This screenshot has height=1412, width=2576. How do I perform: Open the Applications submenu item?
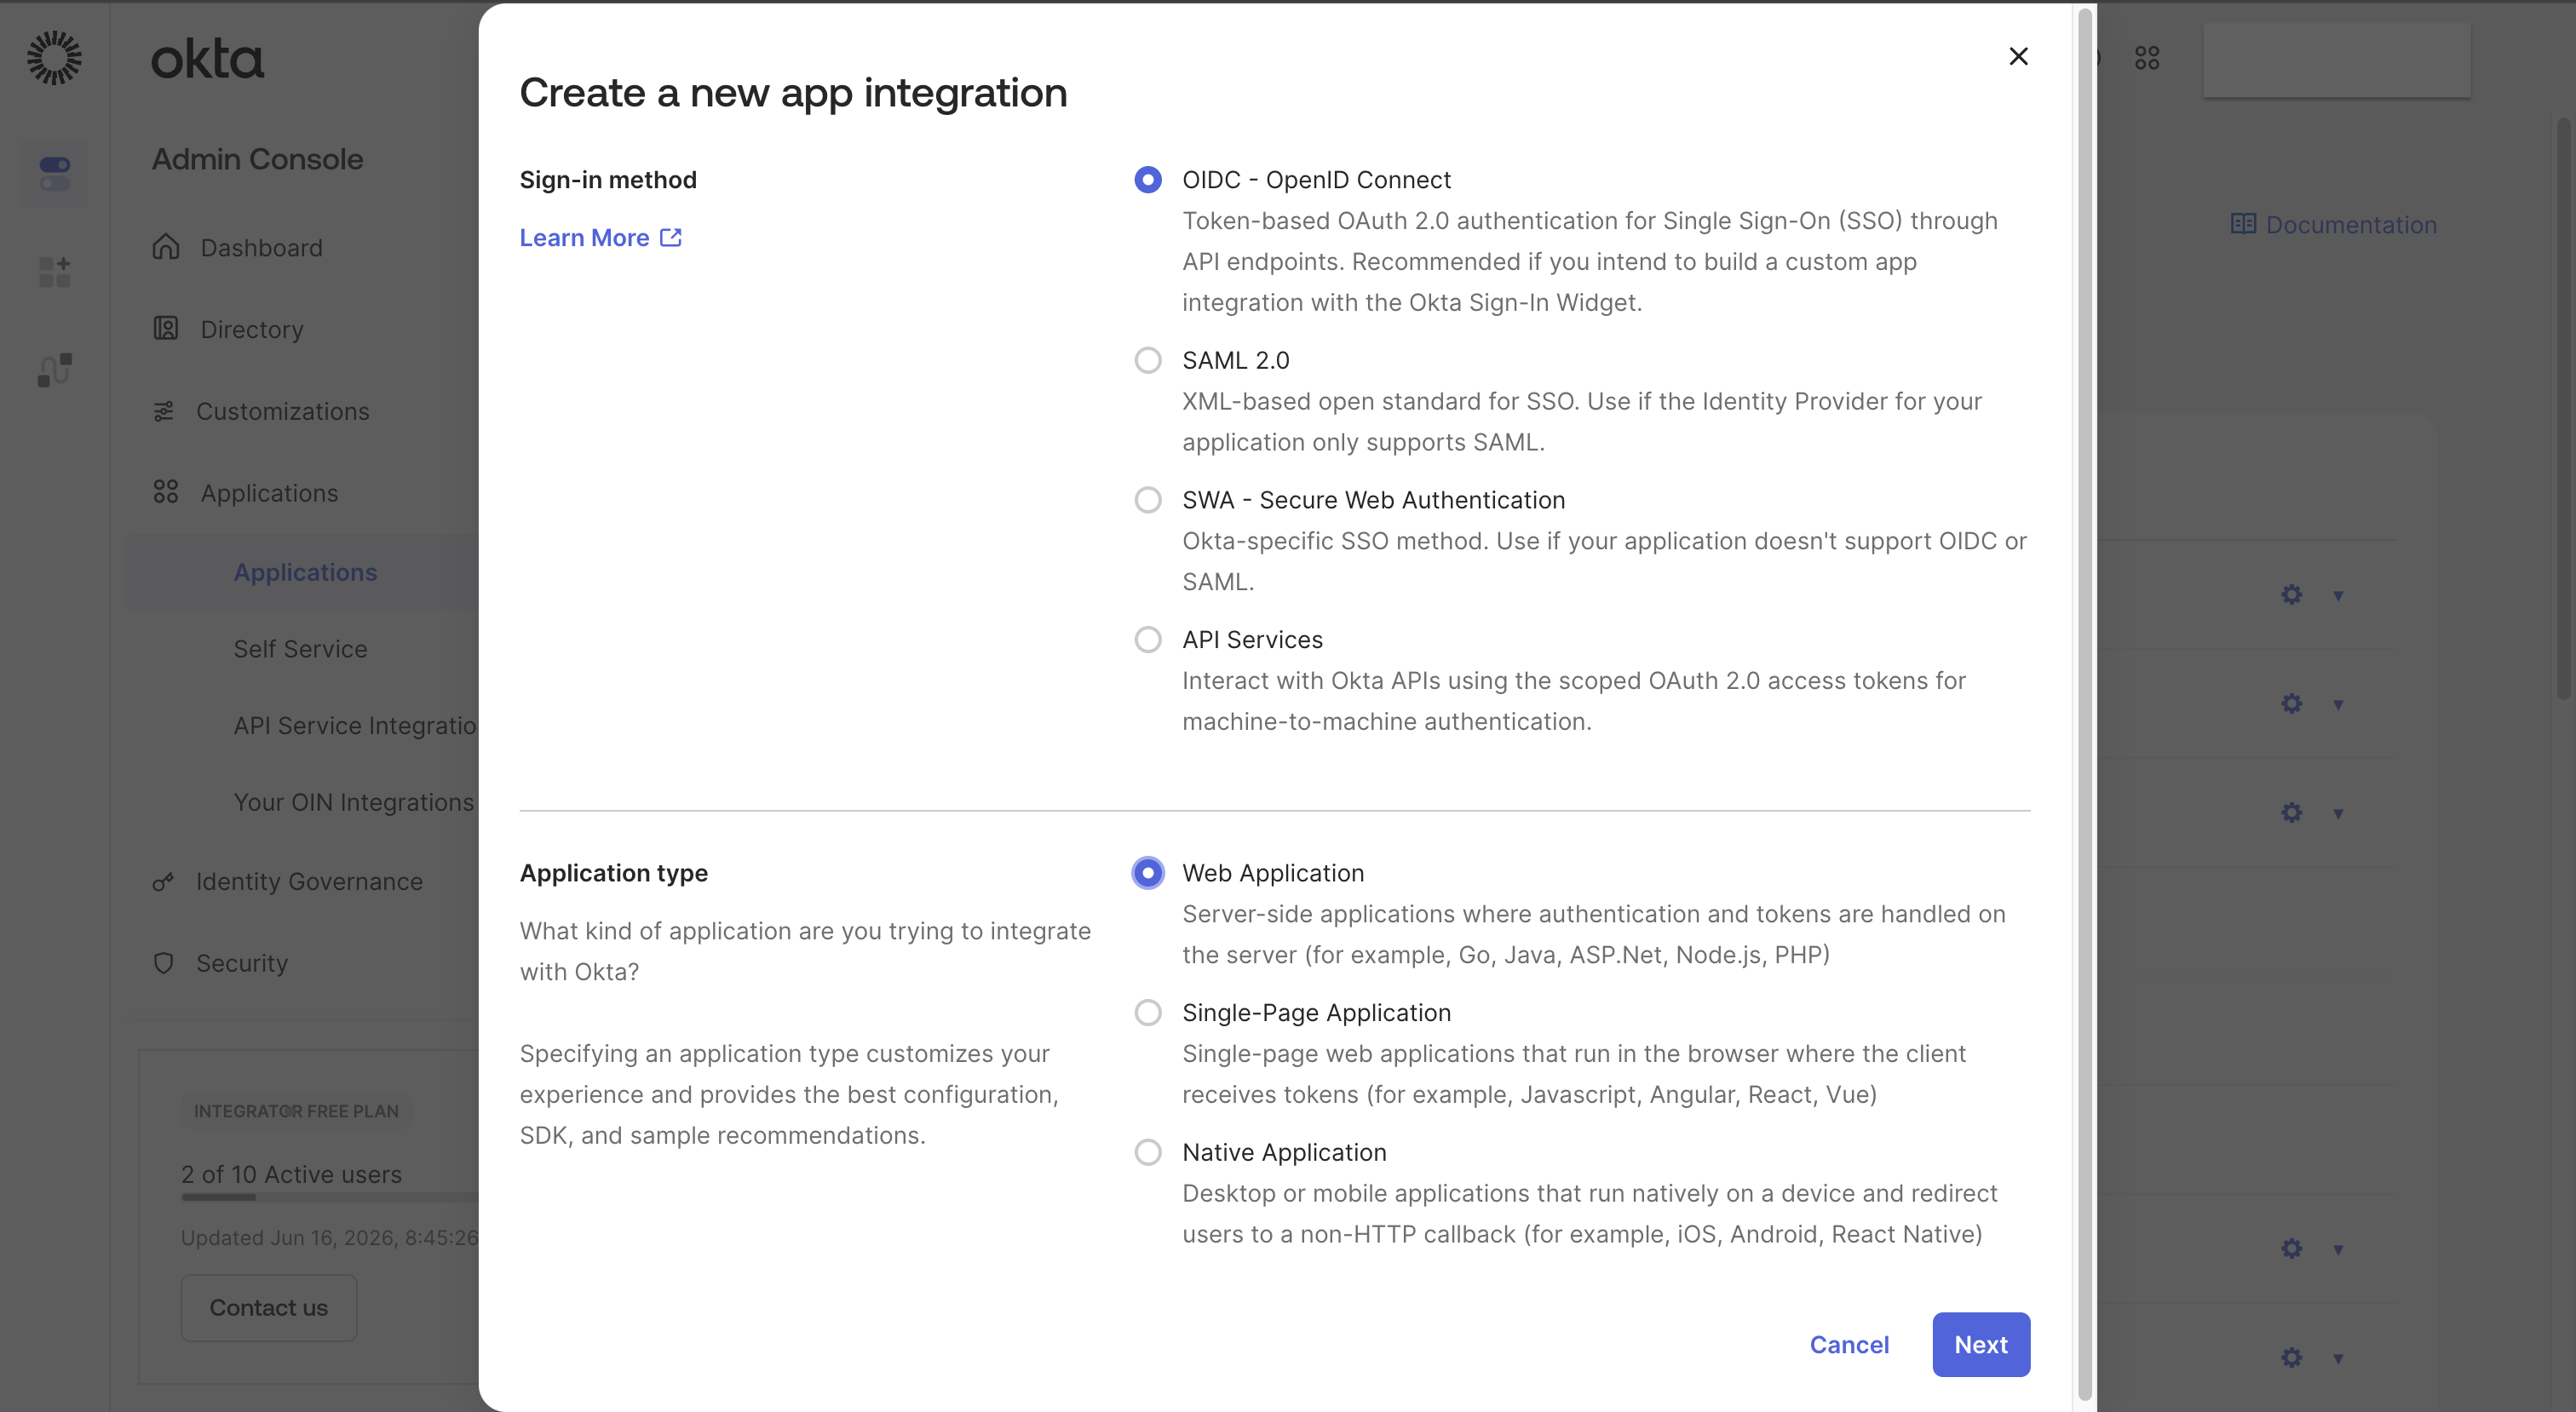click(305, 572)
